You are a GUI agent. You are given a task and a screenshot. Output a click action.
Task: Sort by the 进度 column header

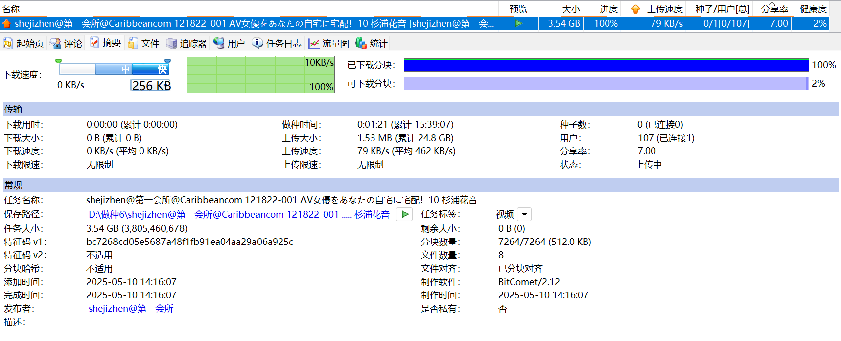point(609,9)
